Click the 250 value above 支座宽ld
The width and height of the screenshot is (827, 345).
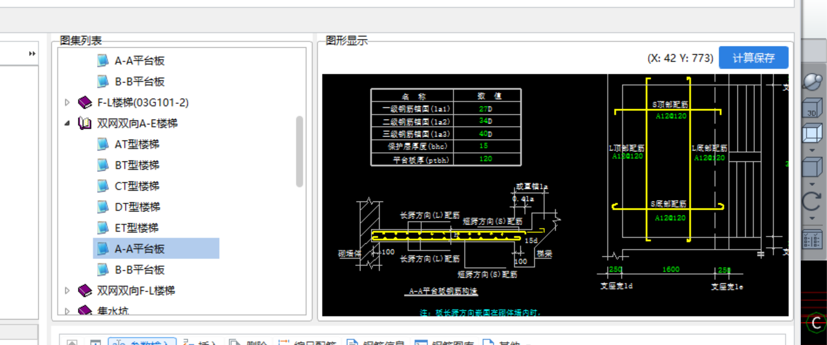[615, 269]
